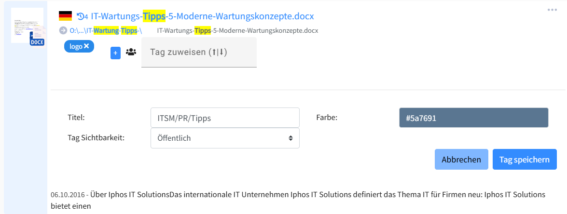Screen dimensions: 567x214
Task: Click the blue plus add-tag button
Action: [x=115, y=53]
